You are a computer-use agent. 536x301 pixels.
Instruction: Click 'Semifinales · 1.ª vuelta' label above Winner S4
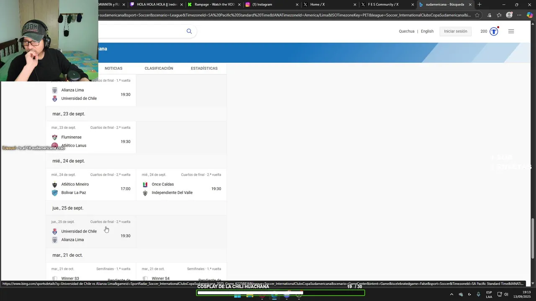tap(204, 269)
